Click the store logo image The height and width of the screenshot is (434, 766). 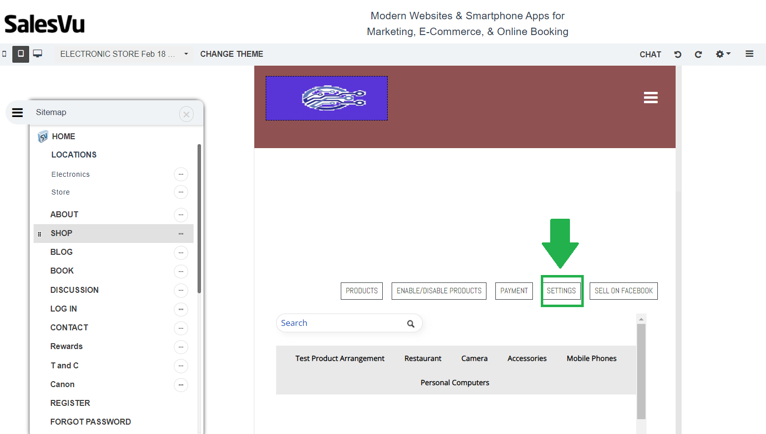tap(326, 98)
